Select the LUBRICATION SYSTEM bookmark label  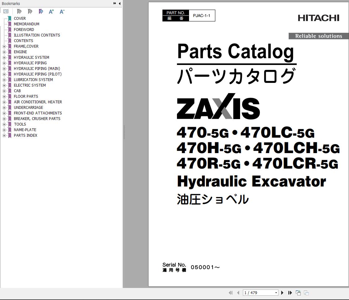[33, 80]
